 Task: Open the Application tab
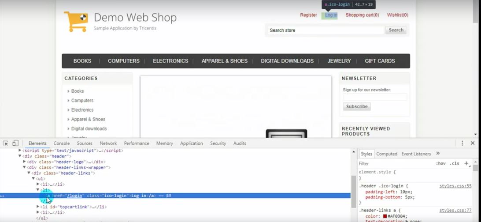coord(192,143)
